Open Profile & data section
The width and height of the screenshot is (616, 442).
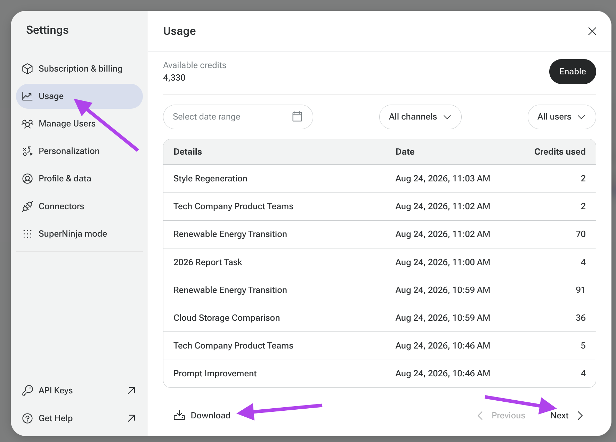click(x=79, y=179)
